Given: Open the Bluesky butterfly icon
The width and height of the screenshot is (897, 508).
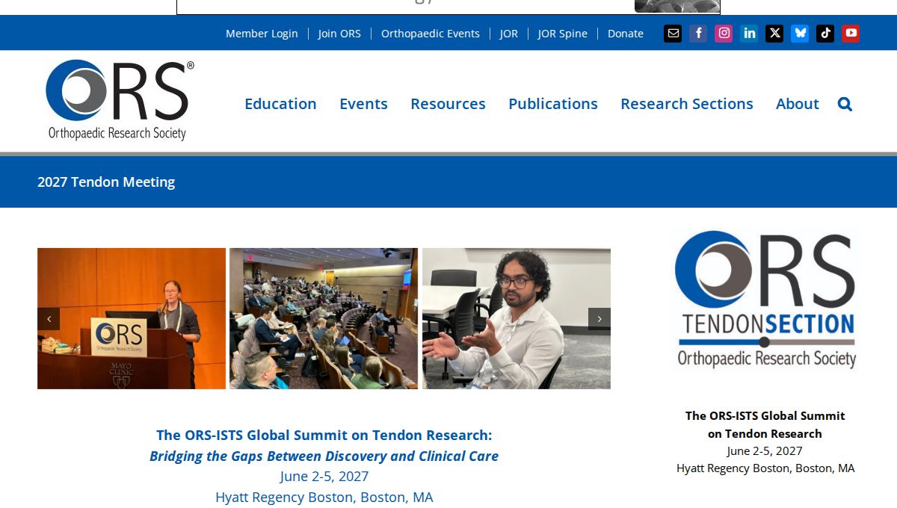Looking at the screenshot, I should pyautogui.click(x=800, y=33).
